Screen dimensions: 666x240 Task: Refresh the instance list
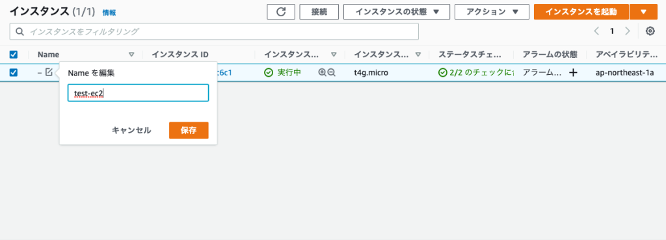[x=281, y=12]
